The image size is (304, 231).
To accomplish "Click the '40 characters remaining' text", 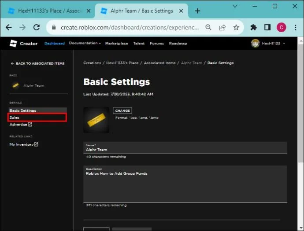I will click(106, 157).
